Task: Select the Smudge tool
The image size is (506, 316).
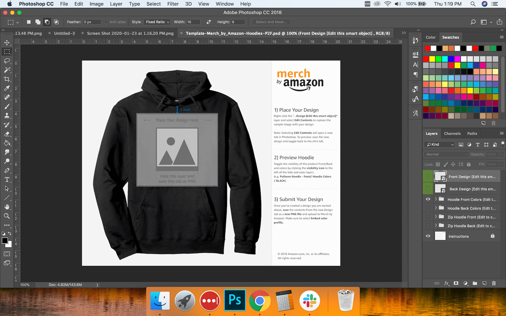Action: tap(7, 152)
